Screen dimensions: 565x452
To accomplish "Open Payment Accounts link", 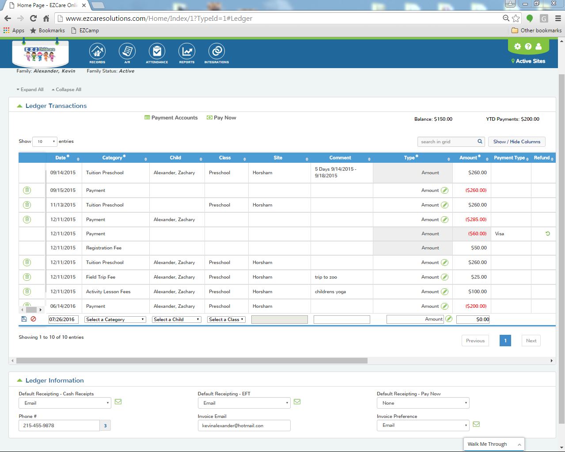I will click(171, 118).
